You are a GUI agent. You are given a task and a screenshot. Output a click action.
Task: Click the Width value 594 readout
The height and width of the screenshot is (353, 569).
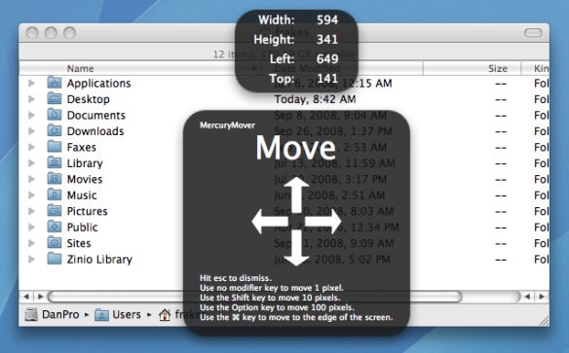pos(327,19)
